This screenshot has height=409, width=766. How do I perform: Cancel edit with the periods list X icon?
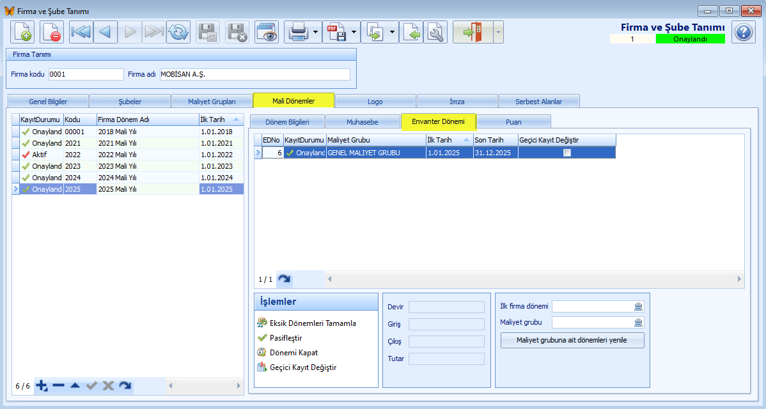(x=108, y=385)
